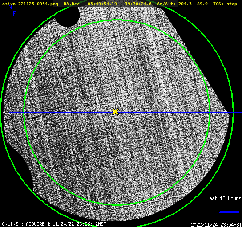Click the asiva_221125_0954.png filename label

pyautogui.click(x=30, y=4)
